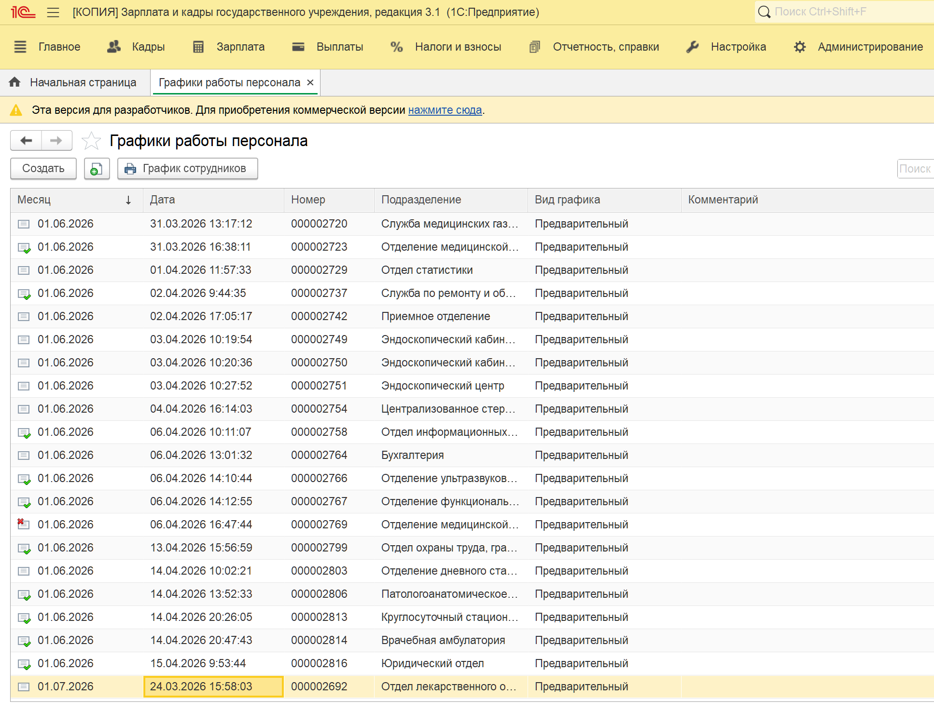Select month cell 01.07.2026
The image size is (934, 726).
[x=76, y=686]
